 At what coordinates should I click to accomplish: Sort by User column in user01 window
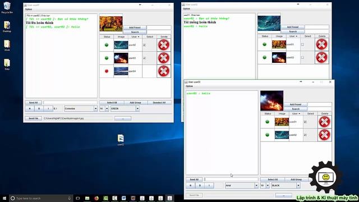point(135,36)
